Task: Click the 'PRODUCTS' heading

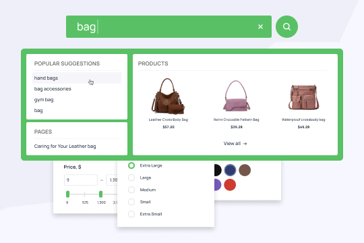Action: point(153,63)
